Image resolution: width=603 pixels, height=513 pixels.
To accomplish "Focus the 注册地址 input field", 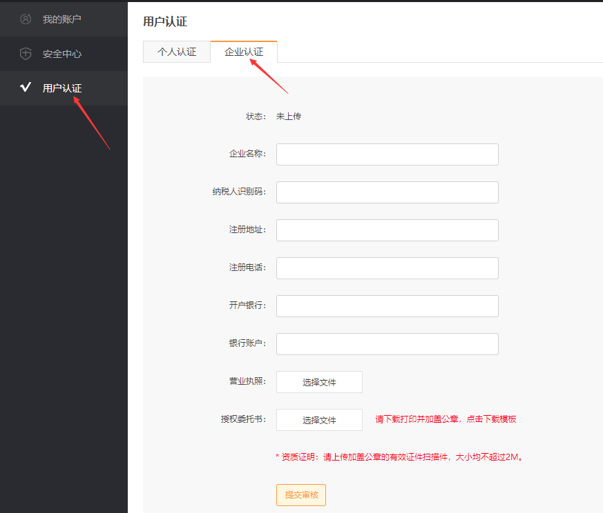I will click(387, 230).
